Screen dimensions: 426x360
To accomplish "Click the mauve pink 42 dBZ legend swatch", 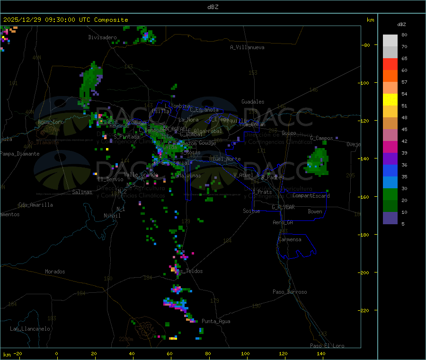I will (x=390, y=135).
